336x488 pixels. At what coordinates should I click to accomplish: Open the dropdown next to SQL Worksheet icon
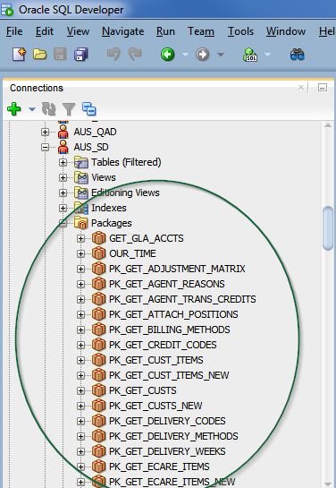pyautogui.click(x=267, y=55)
